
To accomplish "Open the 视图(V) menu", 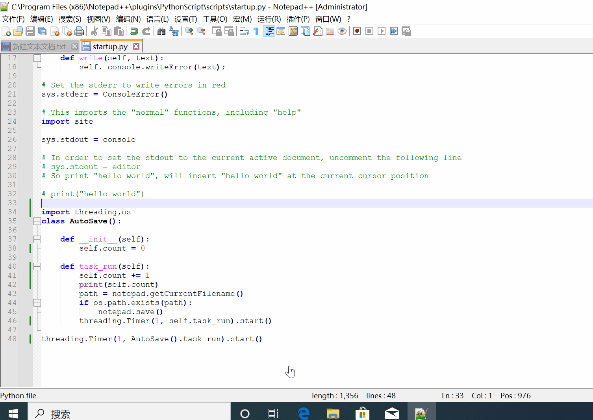I will click(x=99, y=19).
